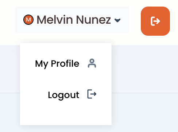The image size is (178, 132).
Task: Click the exit arrow icon beside Logout
Action: coord(92,94)
